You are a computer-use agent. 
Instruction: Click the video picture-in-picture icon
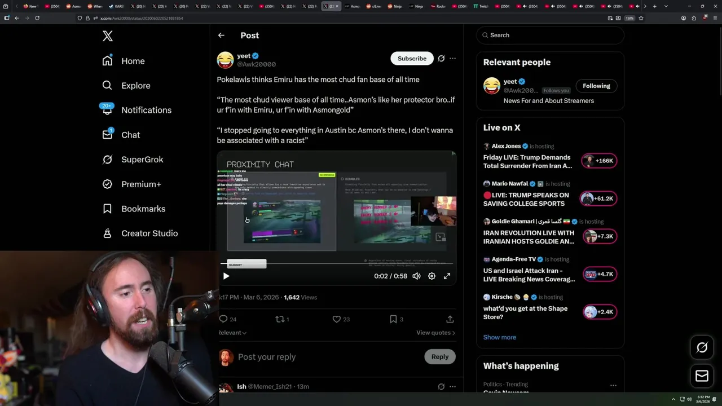441,237
